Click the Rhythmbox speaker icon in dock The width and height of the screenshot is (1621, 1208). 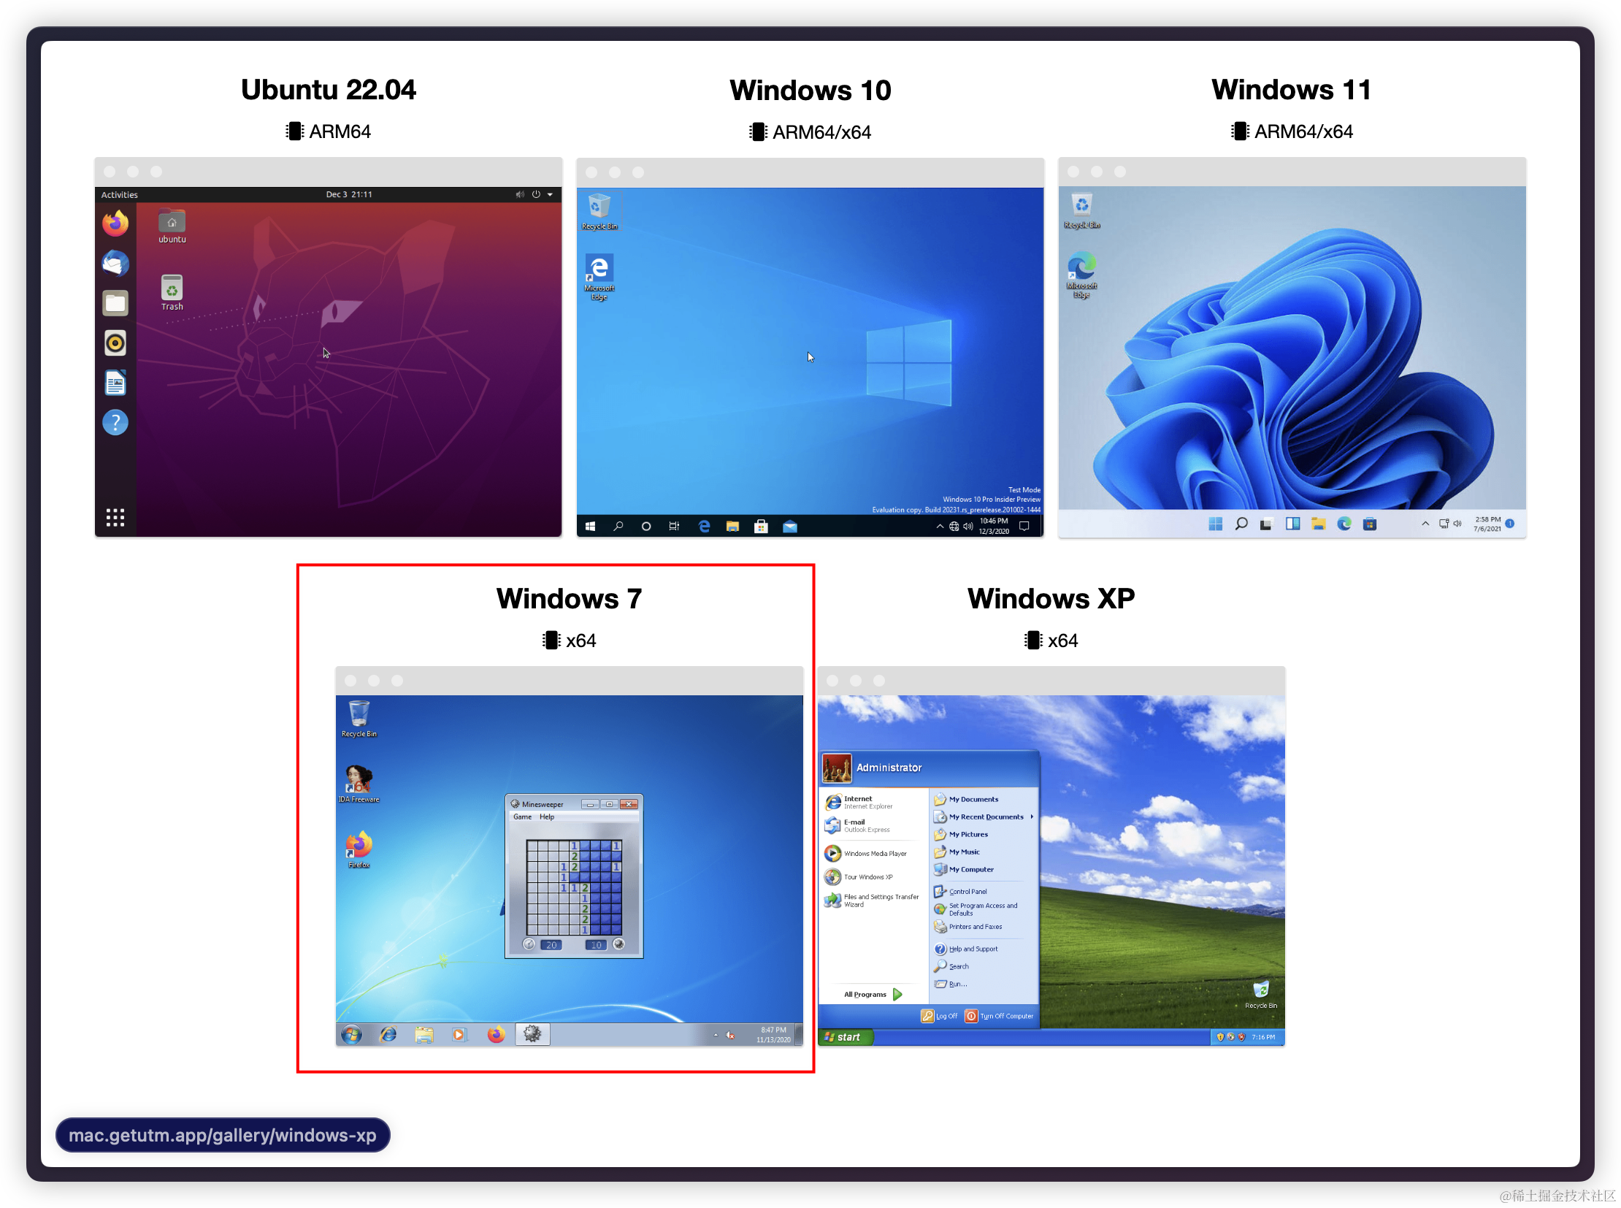pyautogui.click(x=115, y=343)
